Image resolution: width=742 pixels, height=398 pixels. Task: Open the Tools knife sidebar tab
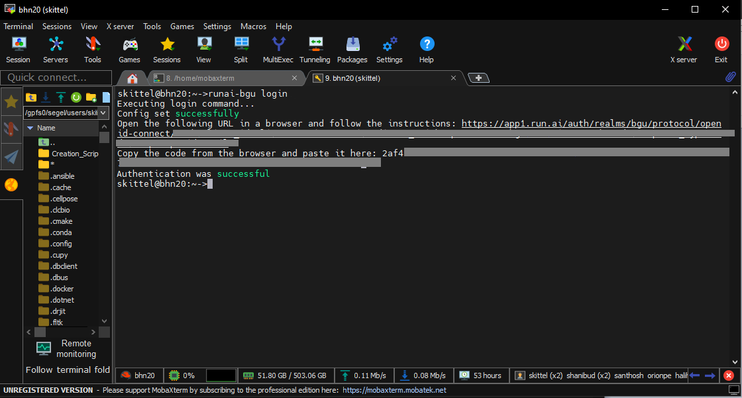pyautogui.click(x=11, y=128)
